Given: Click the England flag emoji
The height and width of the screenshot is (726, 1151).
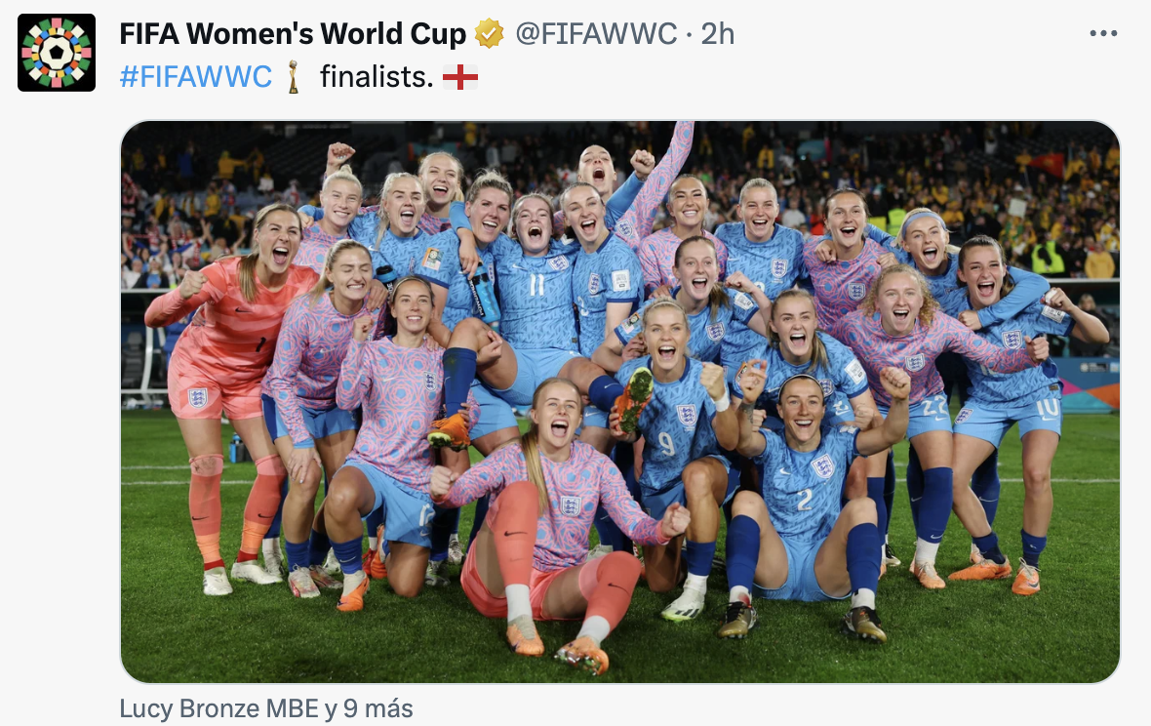Looking at the screenshot, I should pos(459,77).
